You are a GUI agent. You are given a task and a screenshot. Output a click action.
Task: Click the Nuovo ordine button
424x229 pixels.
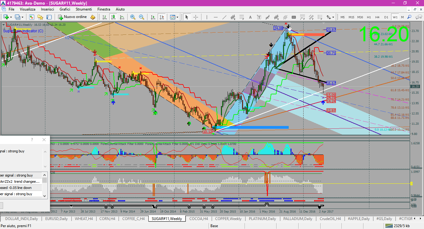(73, 17)
